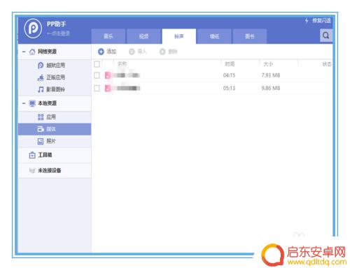Click the pink file icon in 05:13 row
The image size is (350, 270).
(x=108, y=88)
